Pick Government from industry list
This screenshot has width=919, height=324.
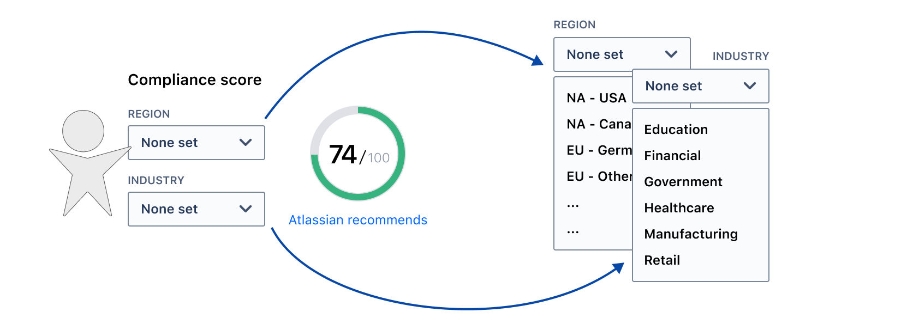tap(683, 182)
